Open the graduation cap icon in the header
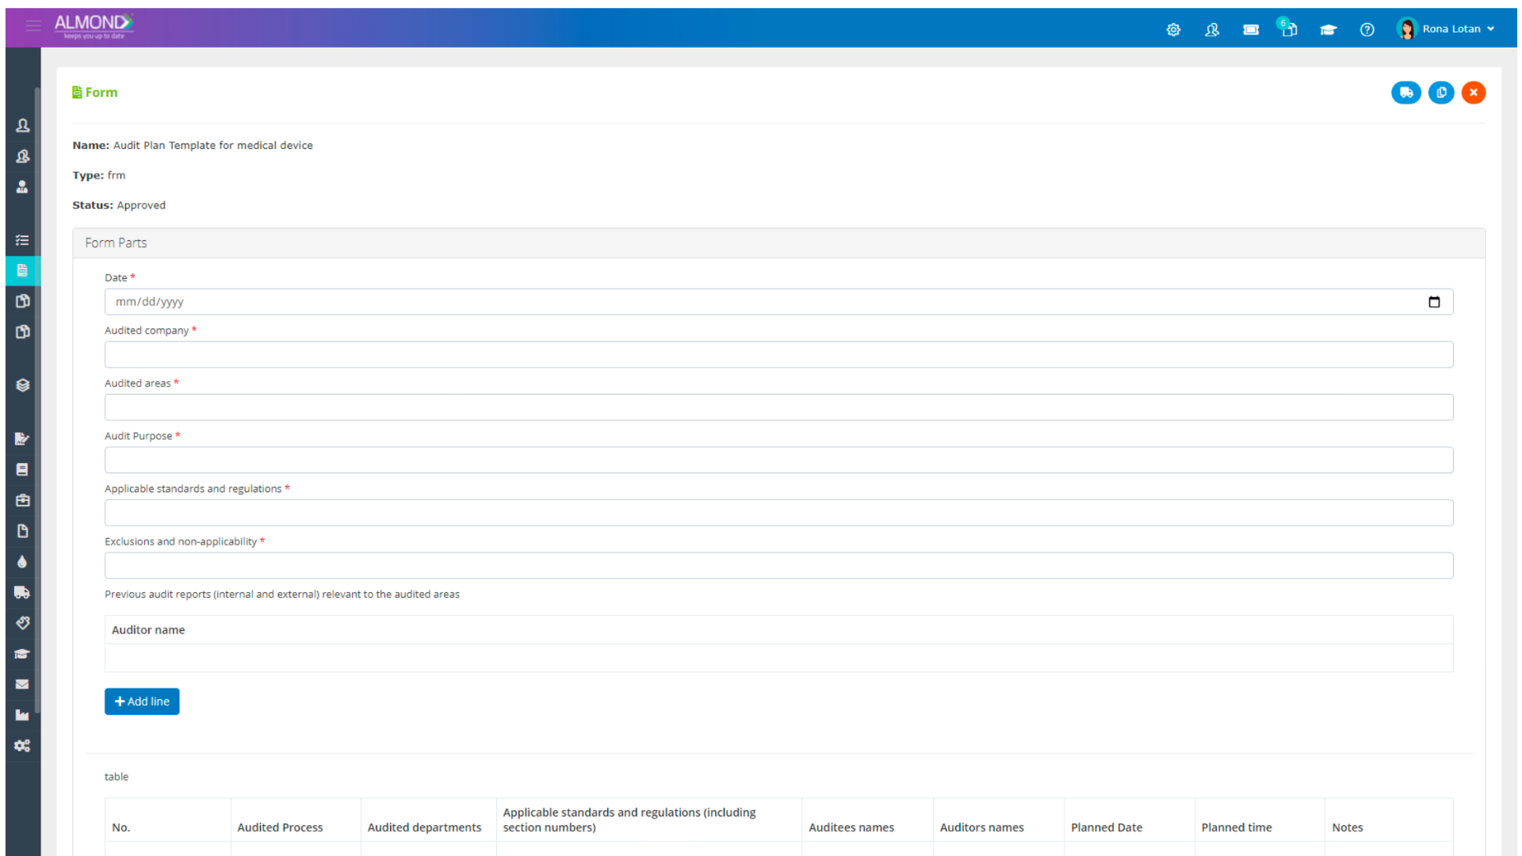The height and width of the screenshot is (856, 1522). (1328, 29)
